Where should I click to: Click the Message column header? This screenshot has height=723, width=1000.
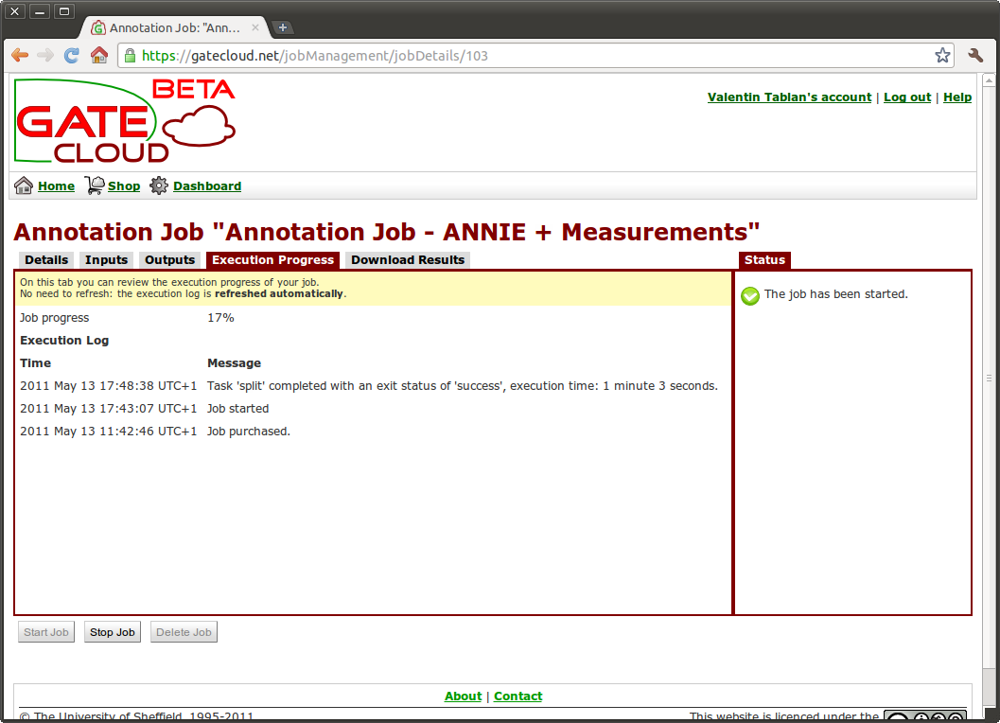tap(234, 363)
